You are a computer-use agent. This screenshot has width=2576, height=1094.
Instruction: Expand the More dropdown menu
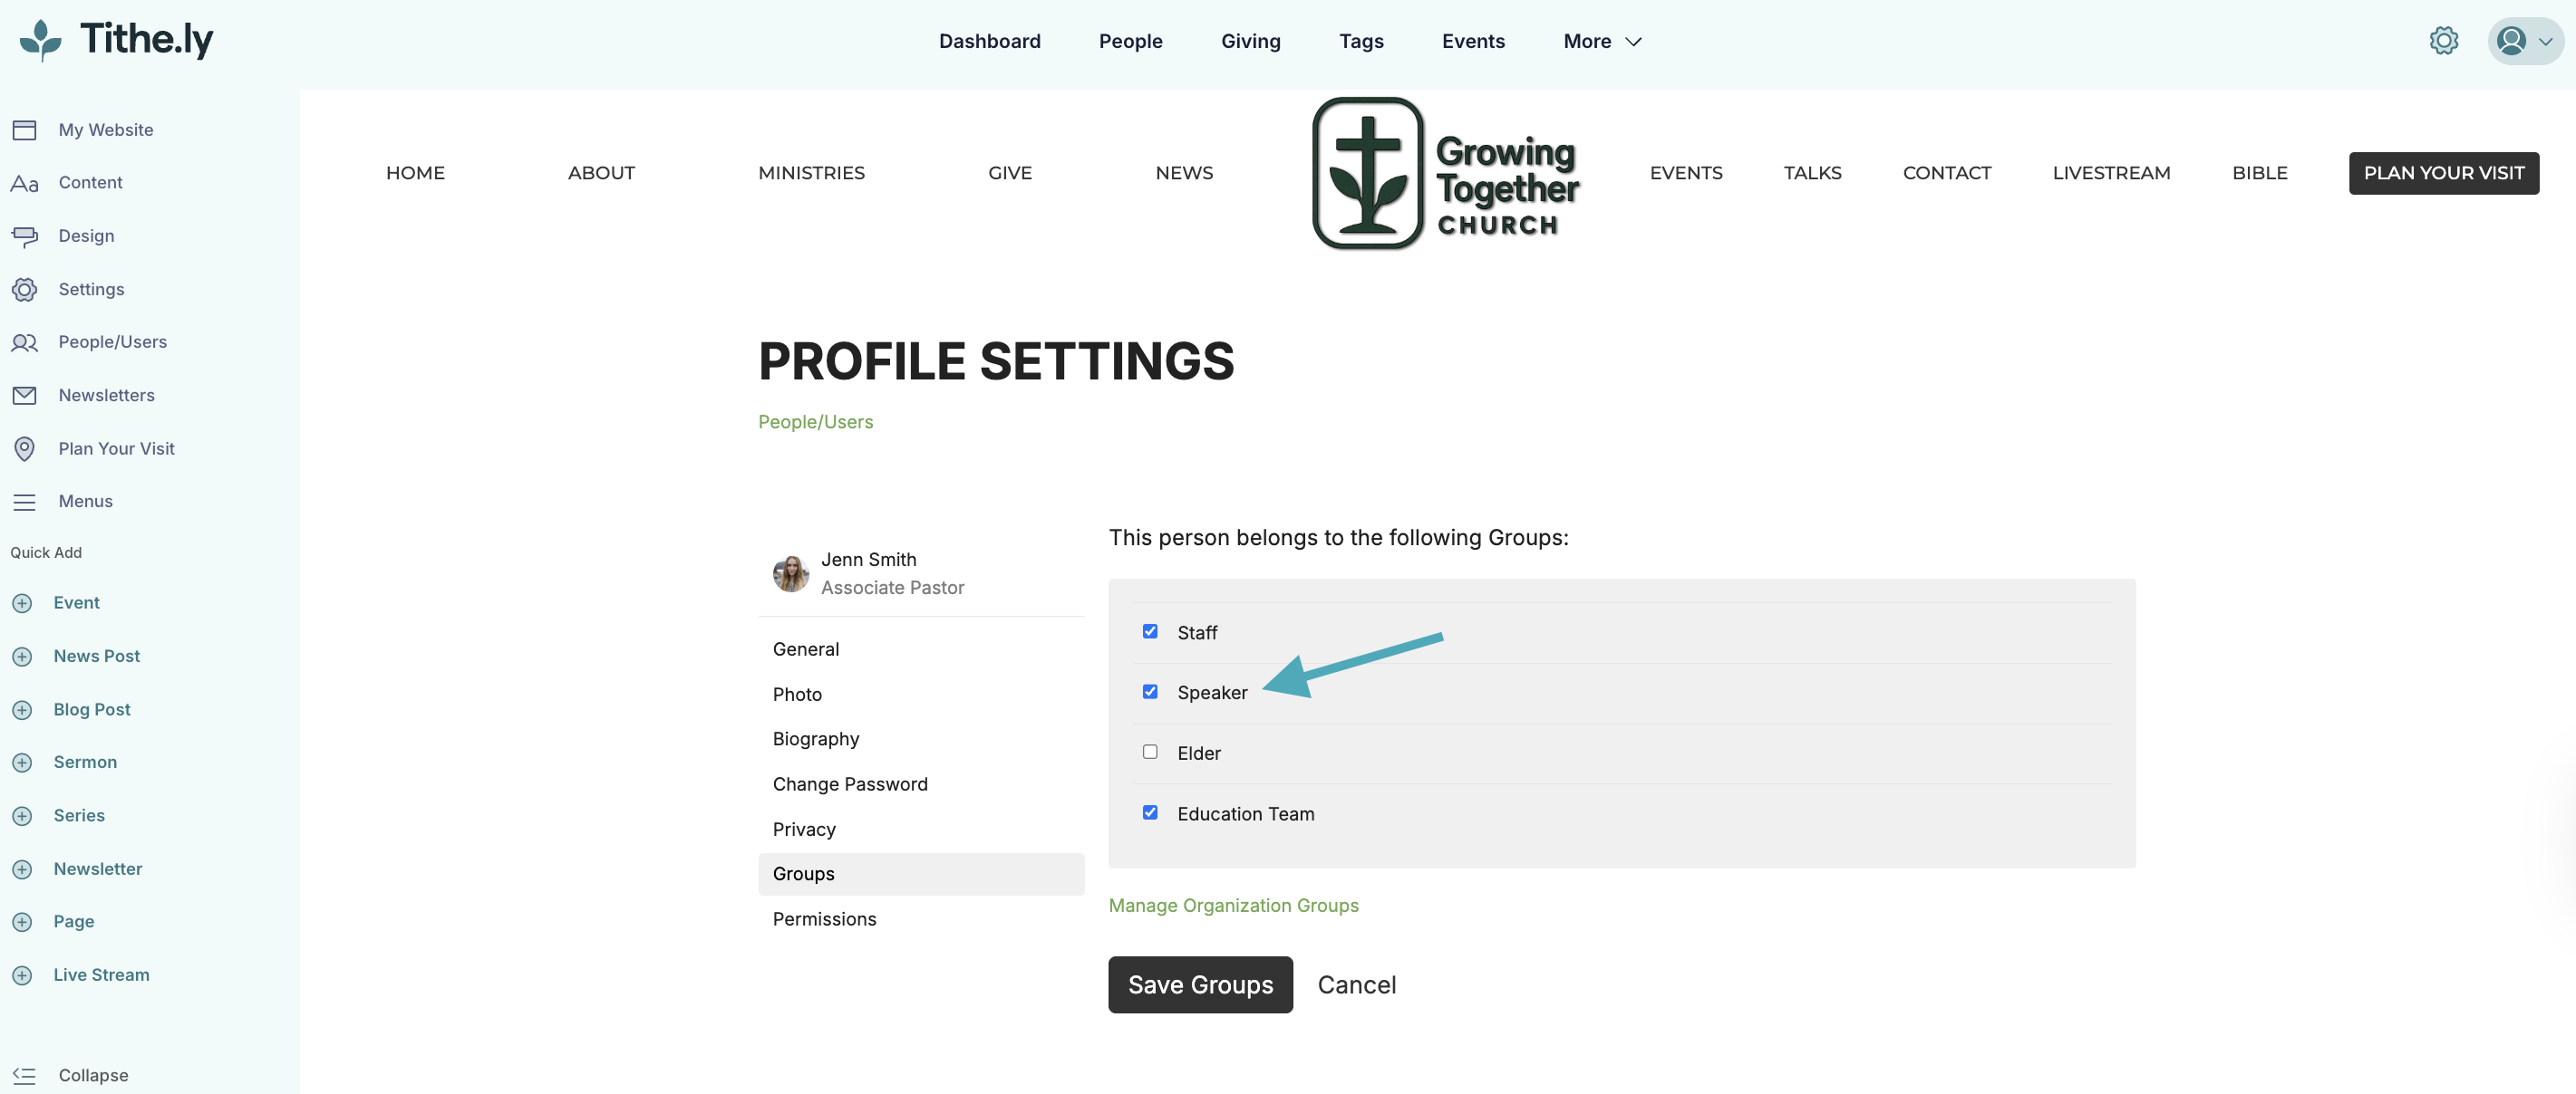[1602, 41]
